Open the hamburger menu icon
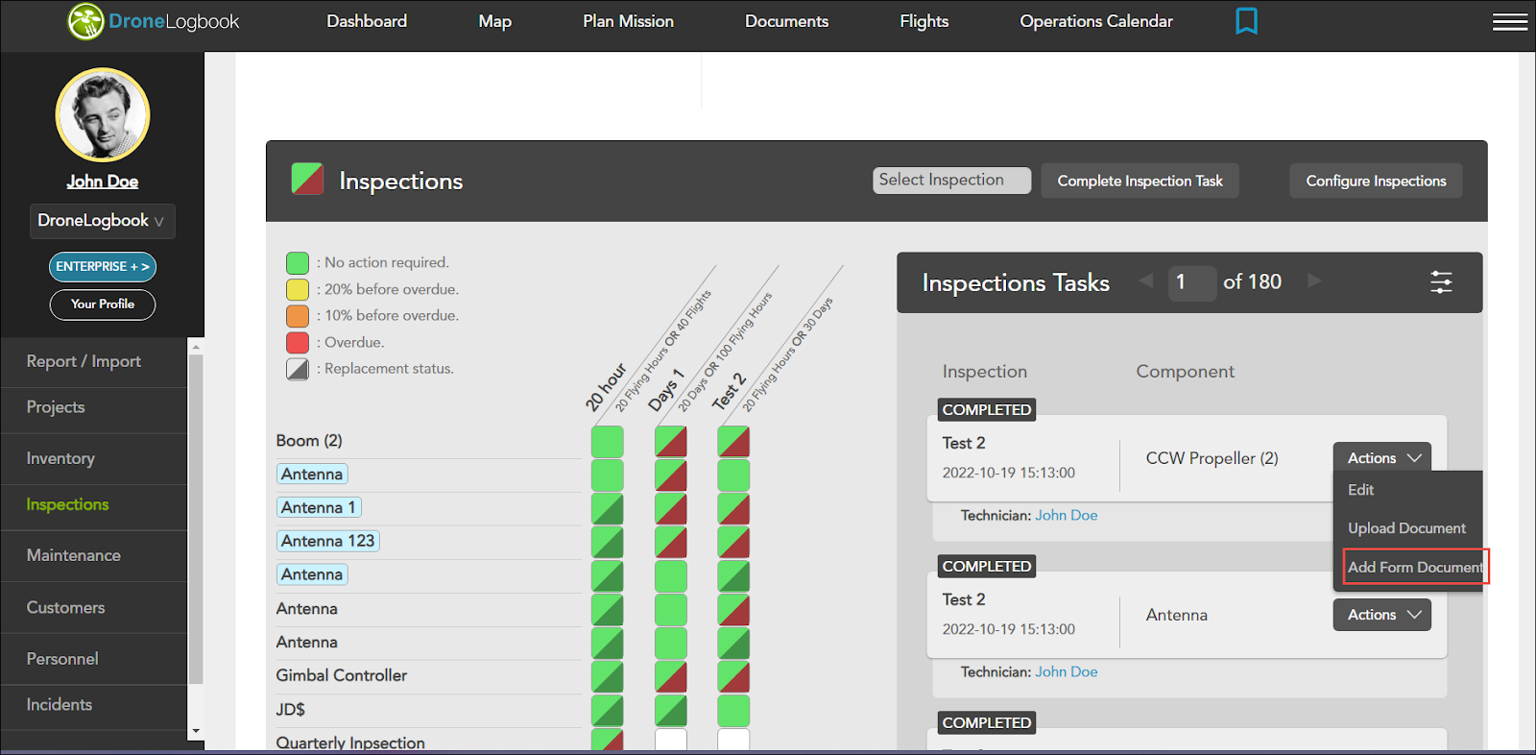Screen dimensions: 1536x755 click(x=1510, y=21)
